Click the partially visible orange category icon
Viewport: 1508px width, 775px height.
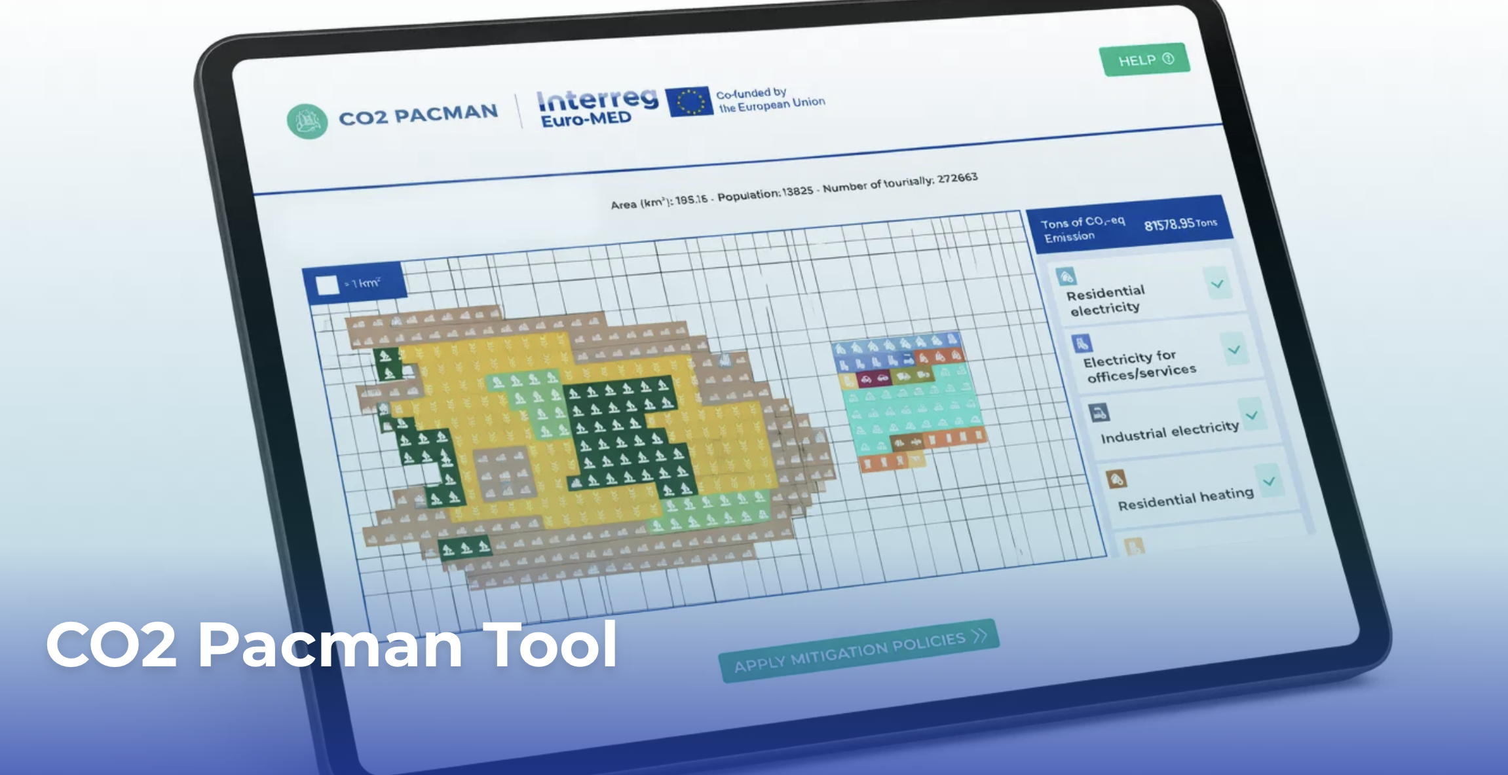[1134, 546]
